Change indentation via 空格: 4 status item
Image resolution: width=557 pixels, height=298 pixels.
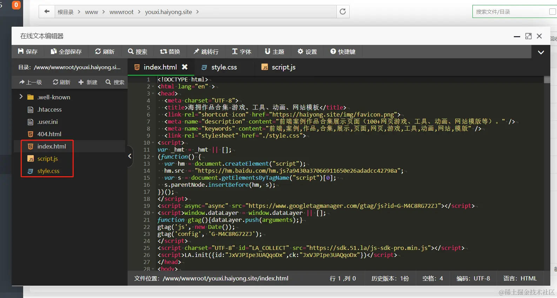point(432,278)
